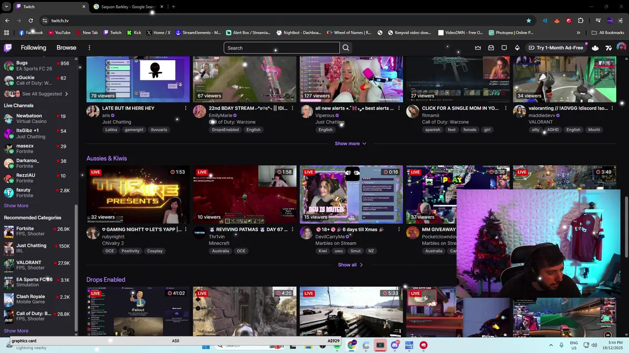This screenshot has height=353, width=629.
Task: Open the Fallout drops stream thumbnail
Action: click(138, 311)
